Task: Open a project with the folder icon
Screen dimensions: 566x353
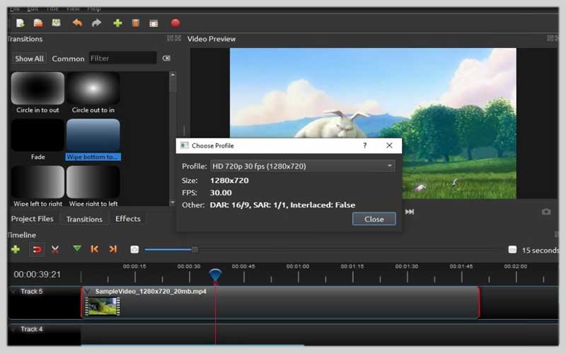Action: coord(38,23)
